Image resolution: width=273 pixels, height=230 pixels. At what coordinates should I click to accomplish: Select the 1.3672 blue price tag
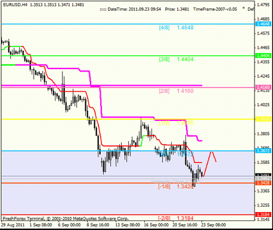click(263, 151)
